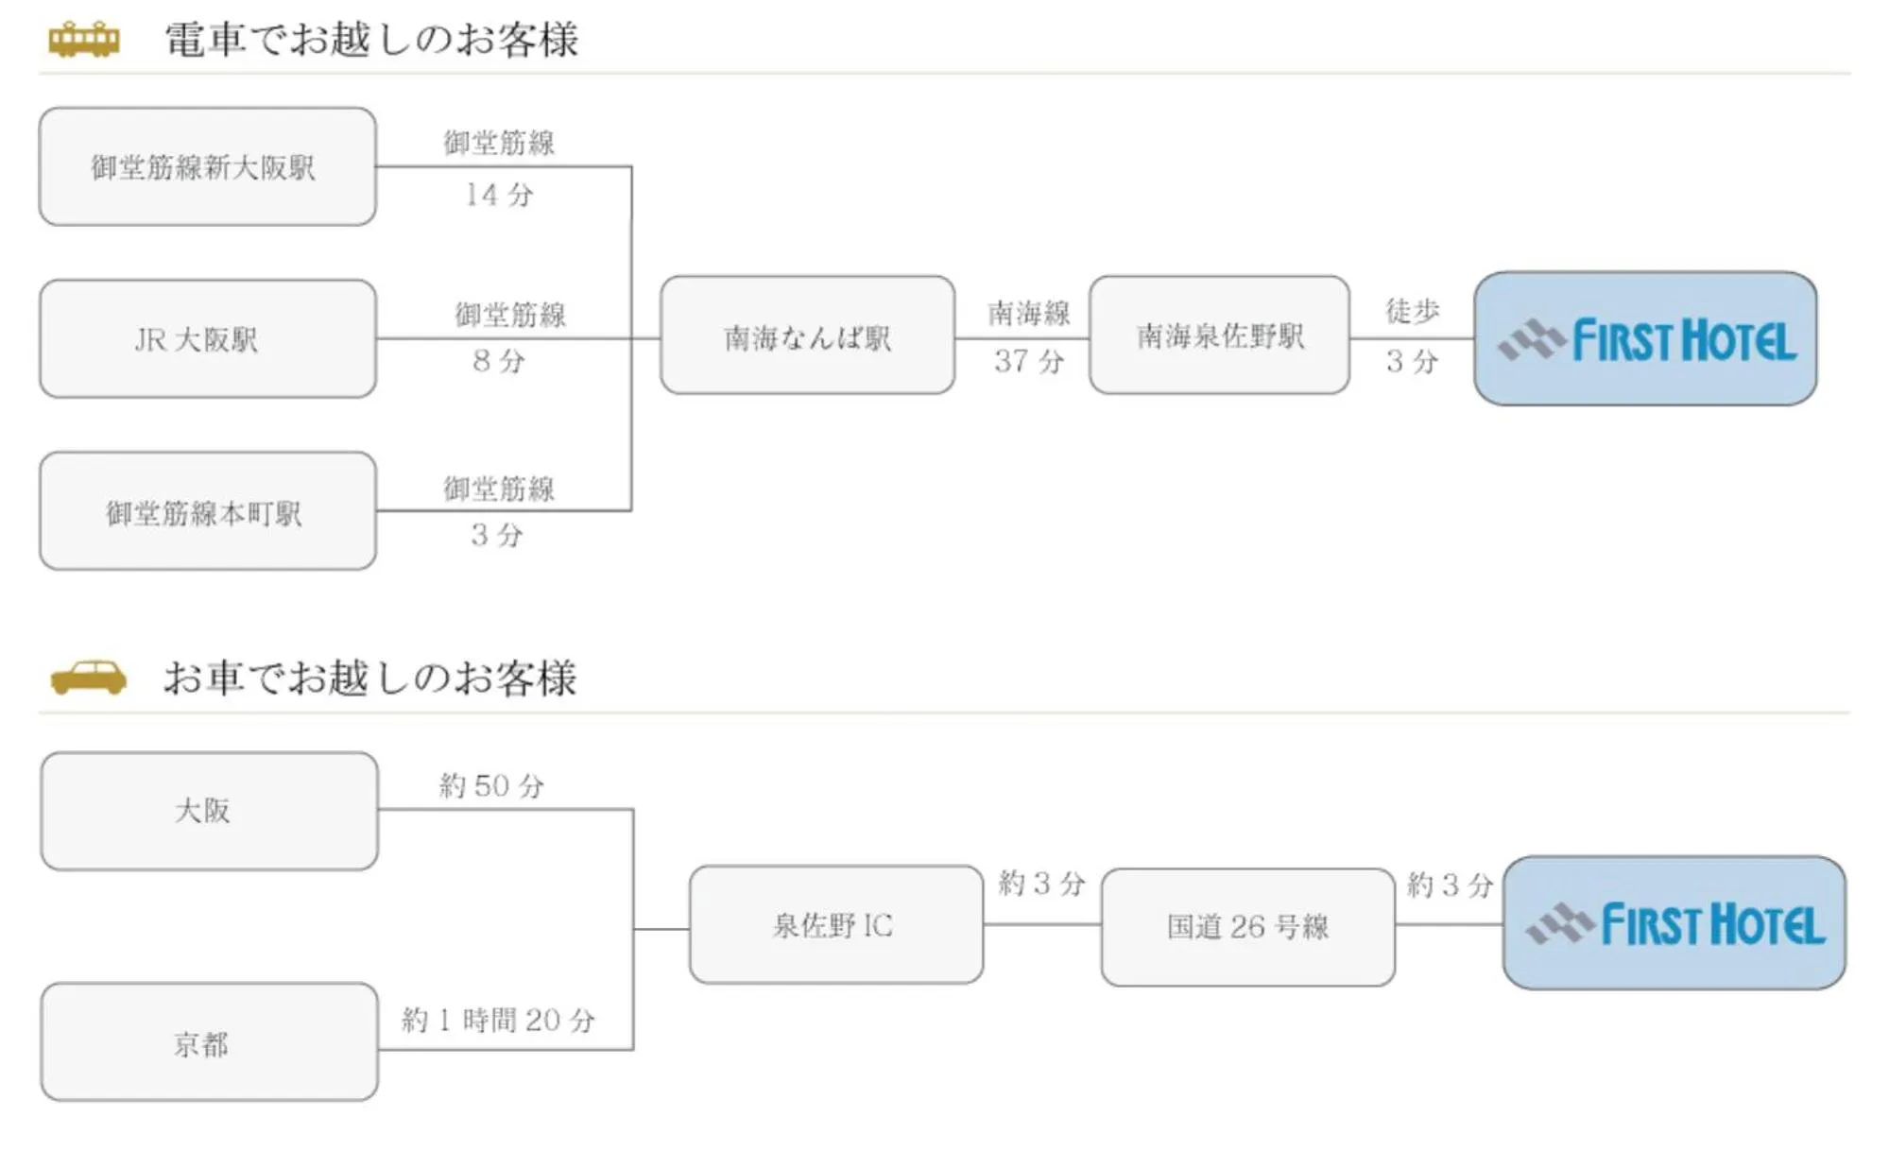Click the お車でお越しのお客様 heading
Viewport: 1889px width, 1151px height.
369,678
